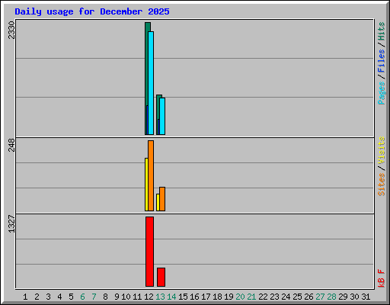Click the 'Daily usage for December 2025' title

click(92, 11)
